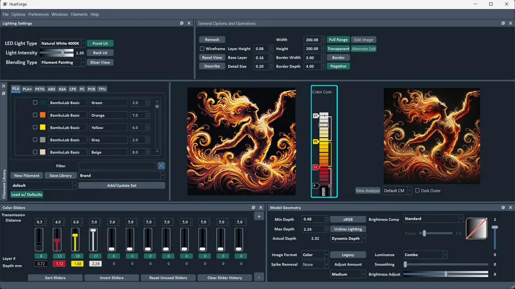Screen dimensions: 515x289
Task: Tick the BambuLab Basic Beige checkbox
Action: 35,152
